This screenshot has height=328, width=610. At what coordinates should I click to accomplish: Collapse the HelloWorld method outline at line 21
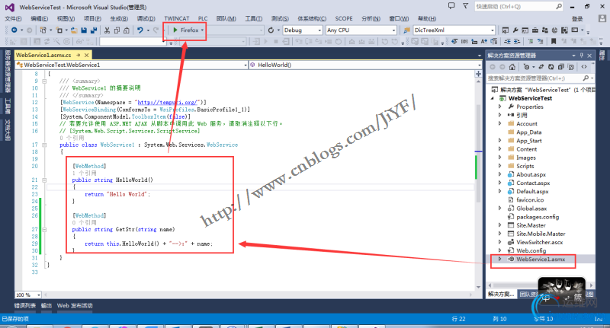[x=44, y=180]
